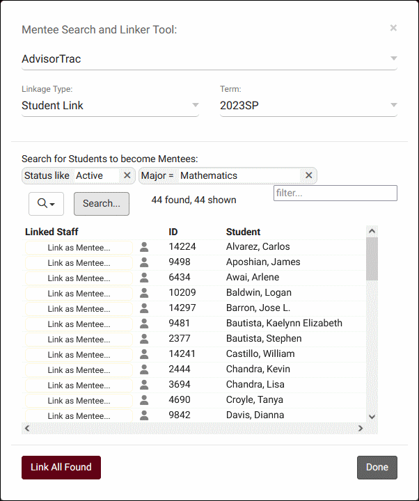Click Link All Found button
Screen dimensions: 419x501
(x=61, y=468)
